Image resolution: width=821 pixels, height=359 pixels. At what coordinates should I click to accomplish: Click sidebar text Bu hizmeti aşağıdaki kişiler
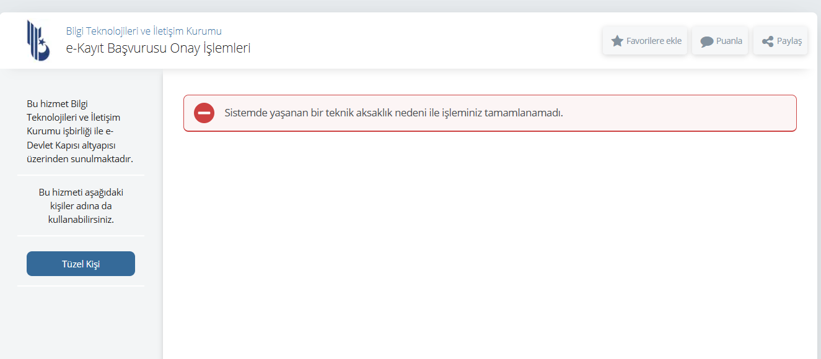point(81,205)
